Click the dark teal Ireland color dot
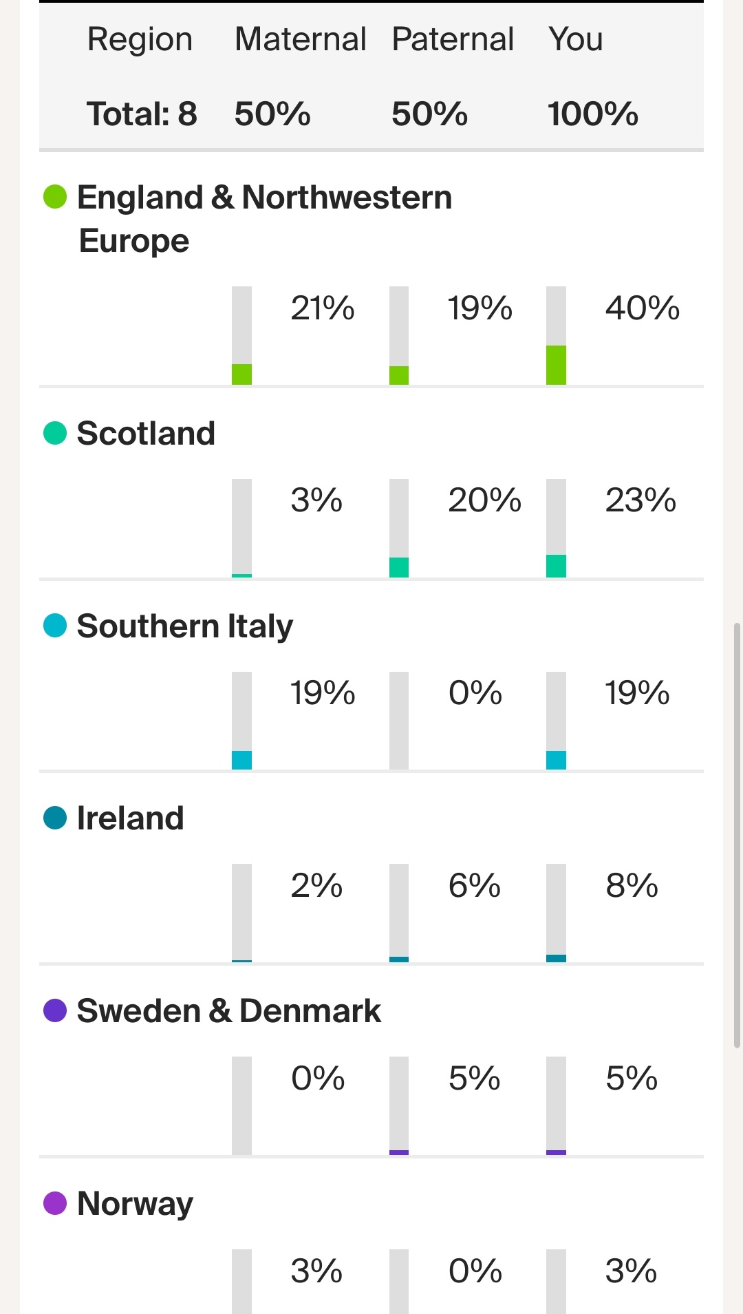The width and height of the screenshot is (743, 1314). 55,818
